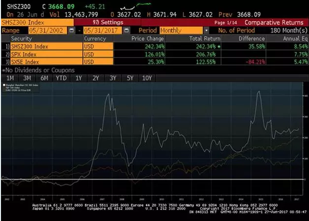Image resolution: width=309 pixels, height=221 pixels.
Task: Click the Comparative Returns title
Action: point(274,22)
